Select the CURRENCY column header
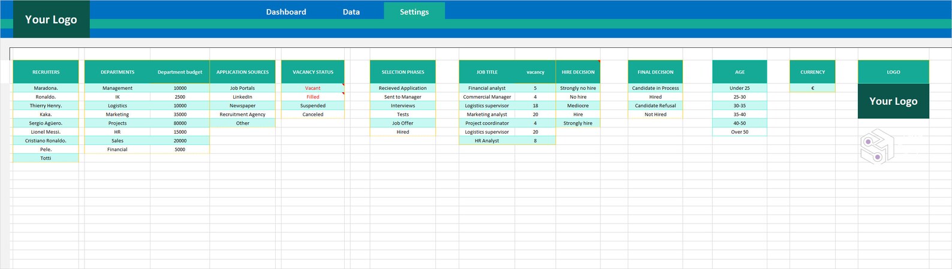This screenshot has width=952, height=269. [812, 72]
